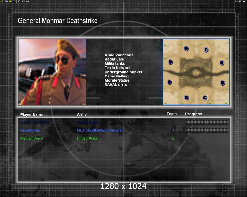Click the 00:00:00 game timer

pyautogui.click(x=240, y=1)
